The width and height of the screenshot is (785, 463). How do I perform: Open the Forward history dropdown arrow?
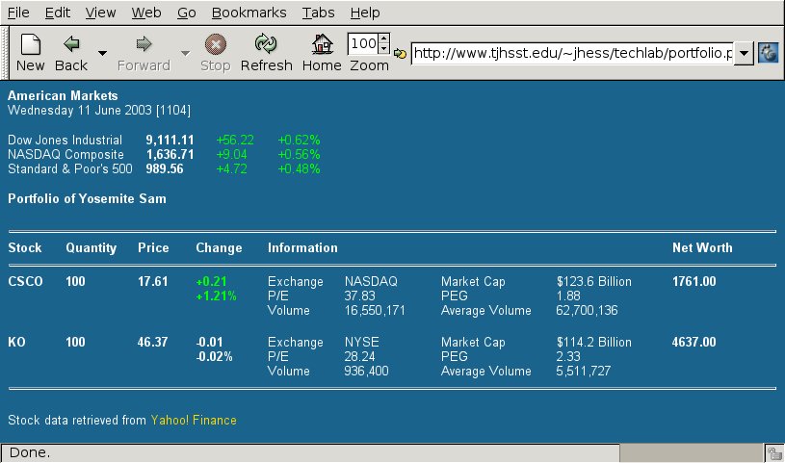coord(185,53)
